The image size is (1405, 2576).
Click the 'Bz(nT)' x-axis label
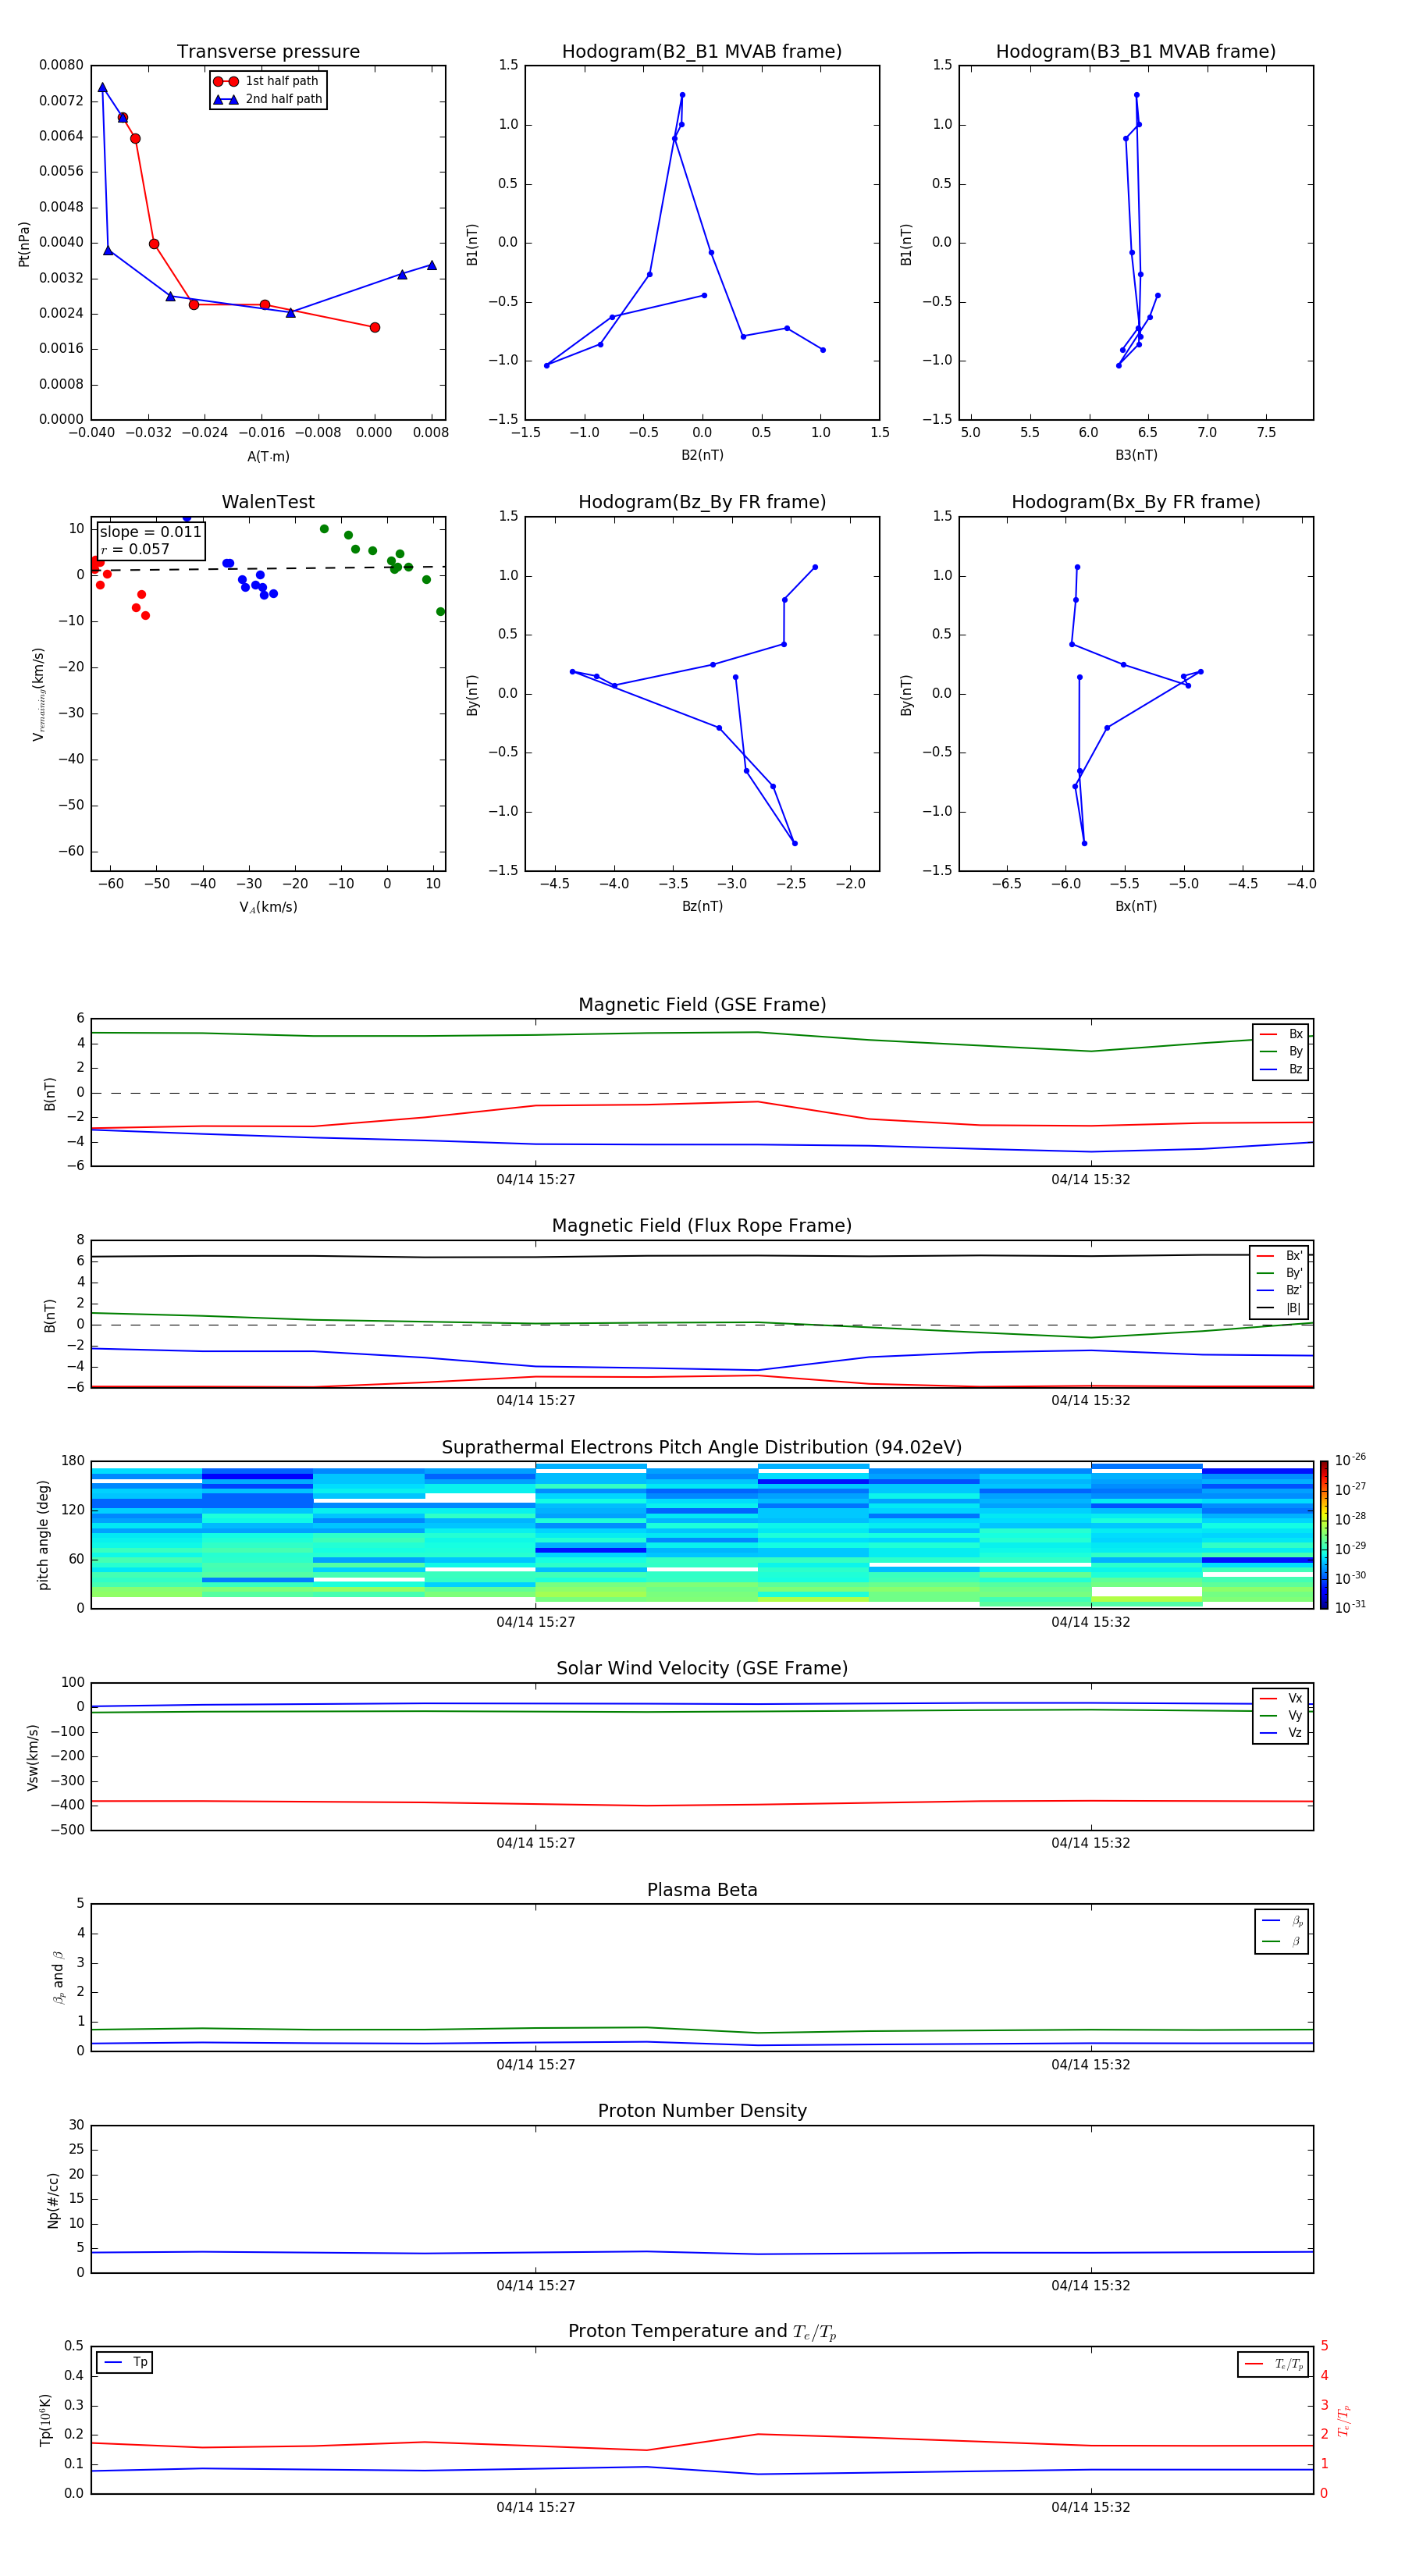[x=702, y=906]
